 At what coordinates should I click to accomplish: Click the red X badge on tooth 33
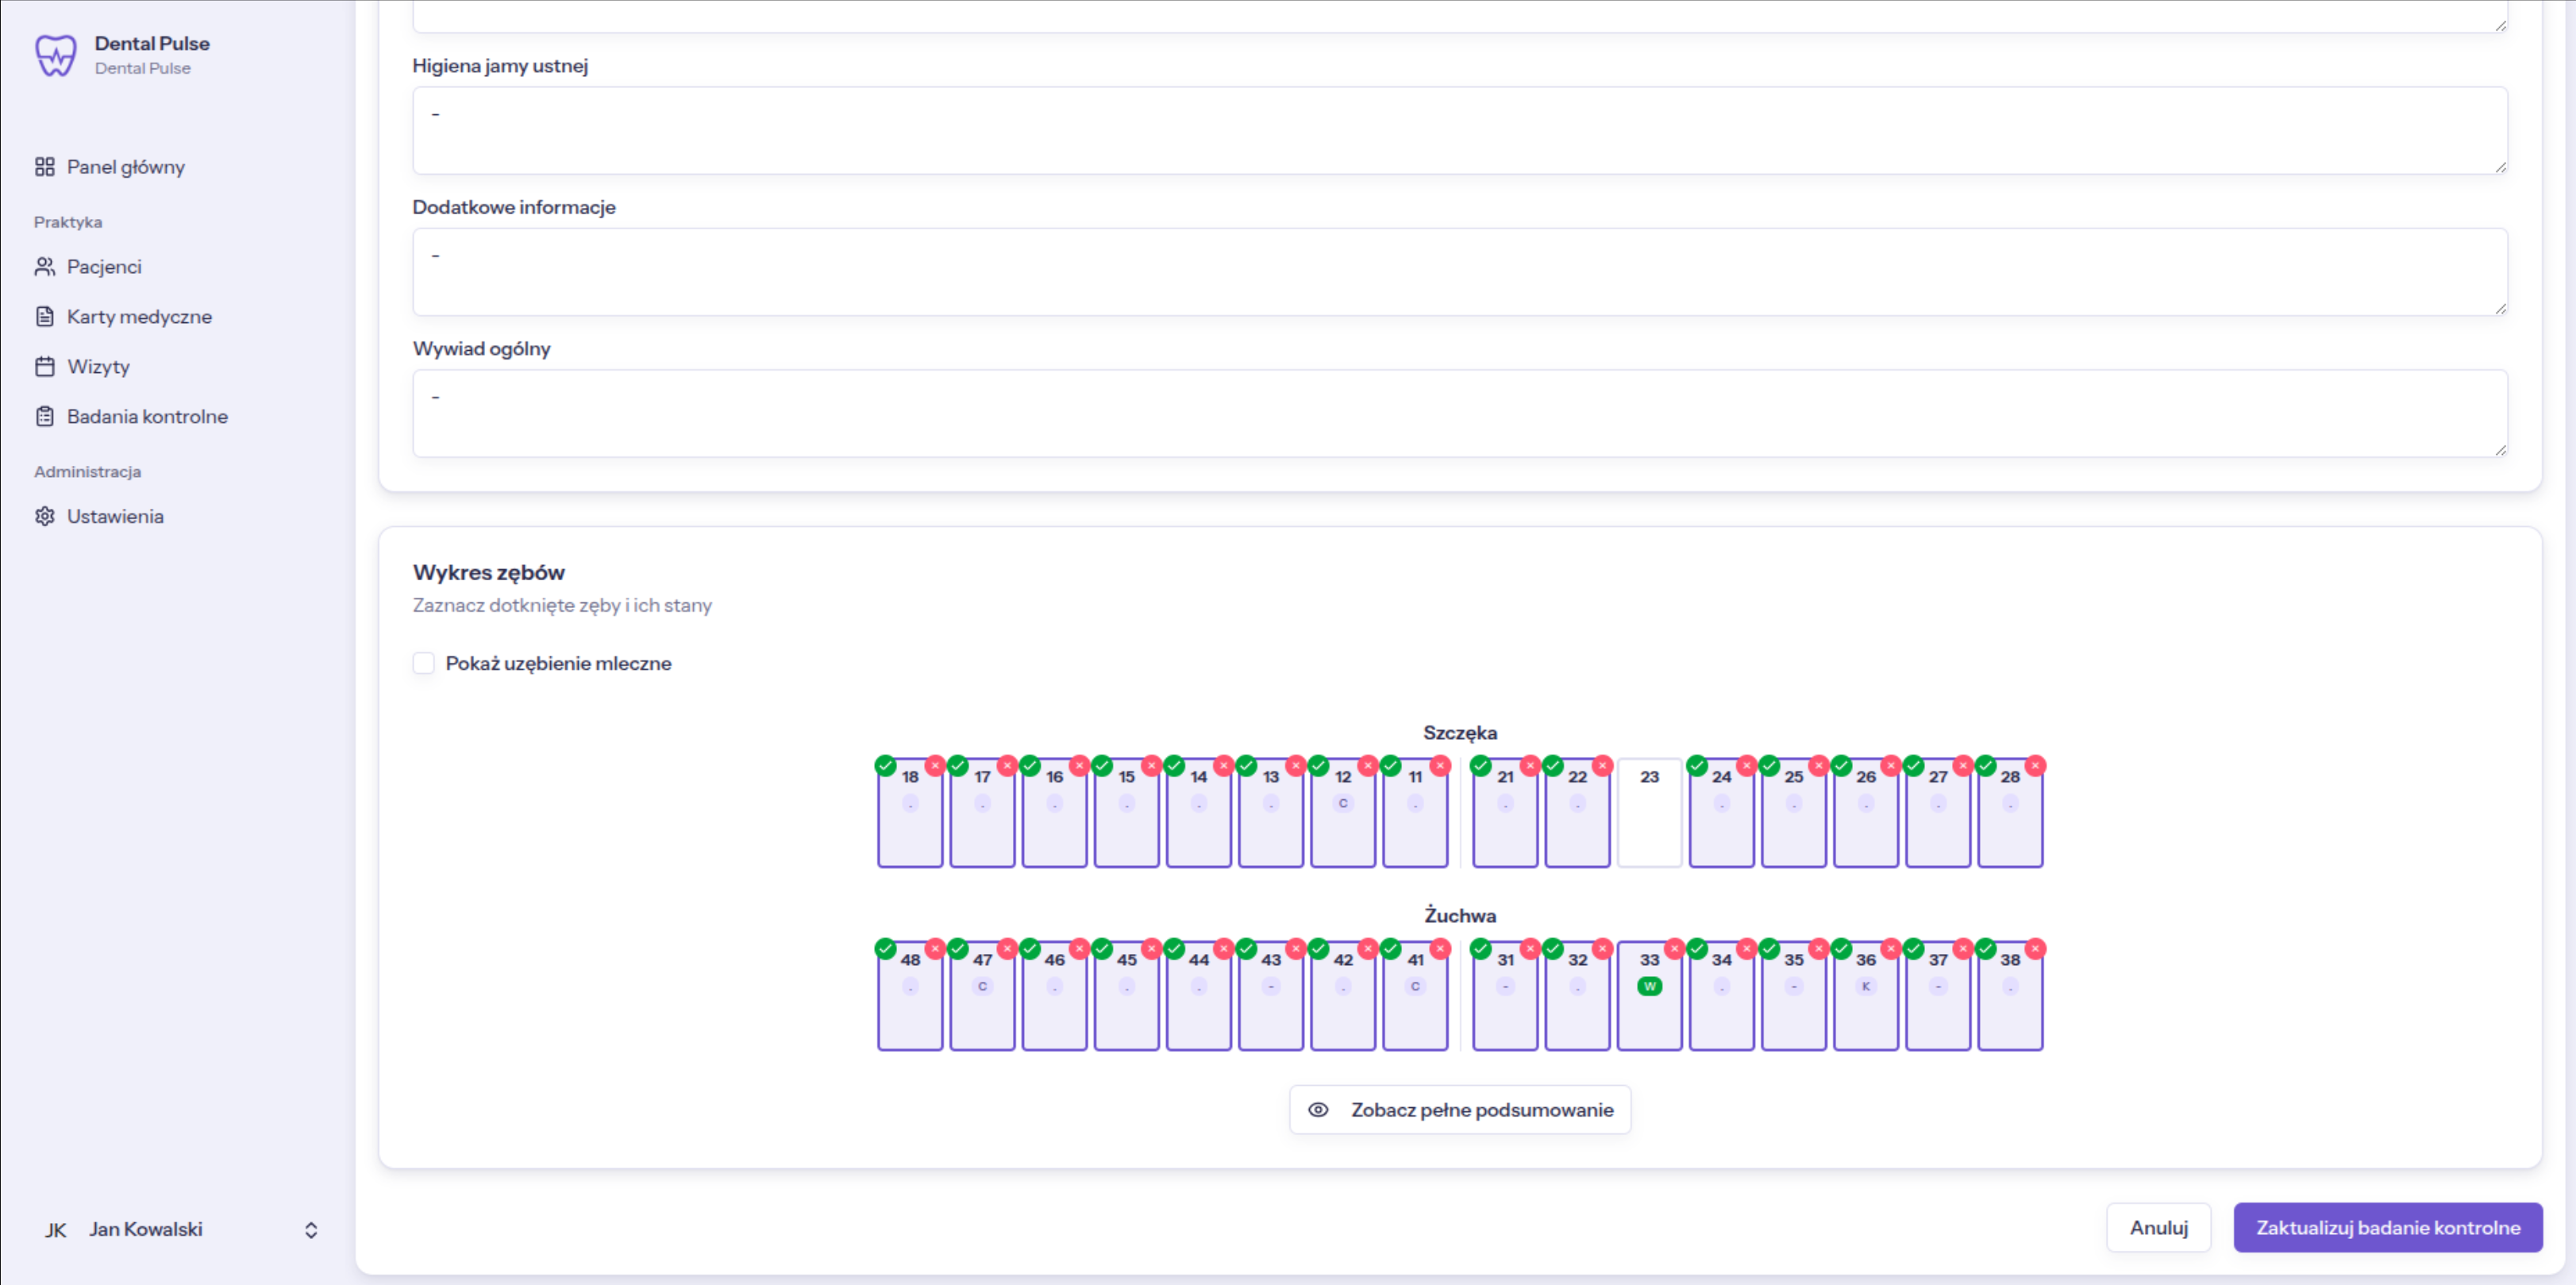tap(1674, 949)
